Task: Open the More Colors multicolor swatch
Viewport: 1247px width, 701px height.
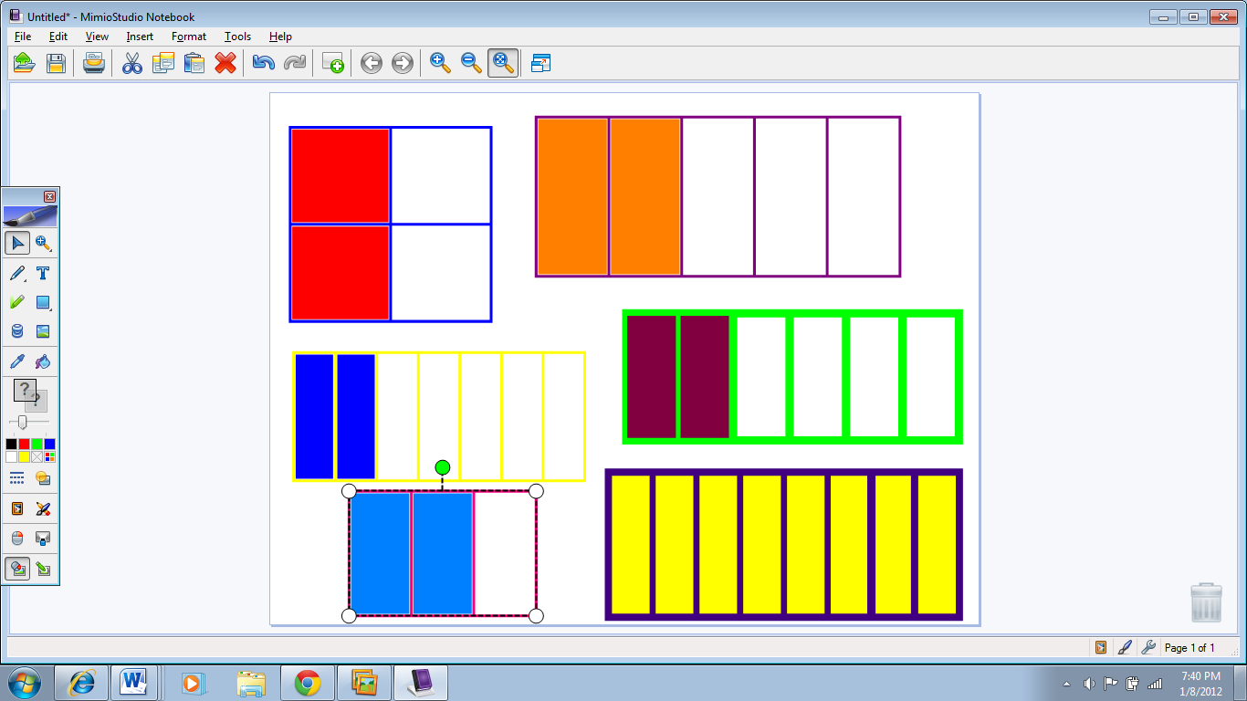Action: point(49,456)
